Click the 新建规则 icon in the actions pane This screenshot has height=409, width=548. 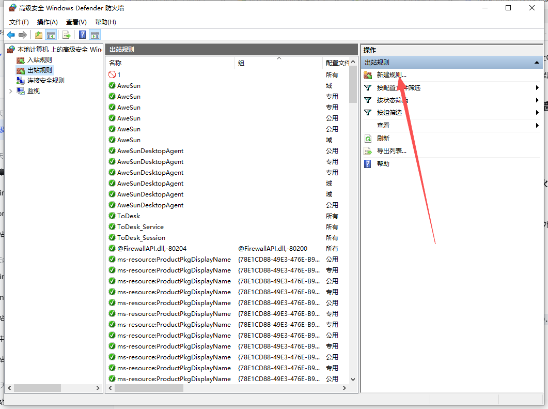pyautogui.click(x=368, y=75)
